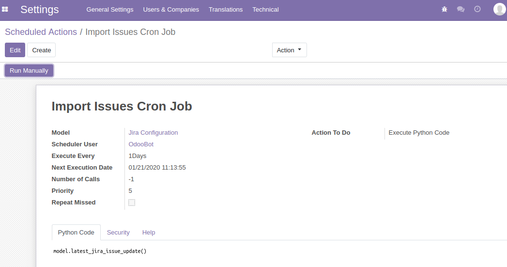
Task: Click the Create button
Action: tap(42, 50)
